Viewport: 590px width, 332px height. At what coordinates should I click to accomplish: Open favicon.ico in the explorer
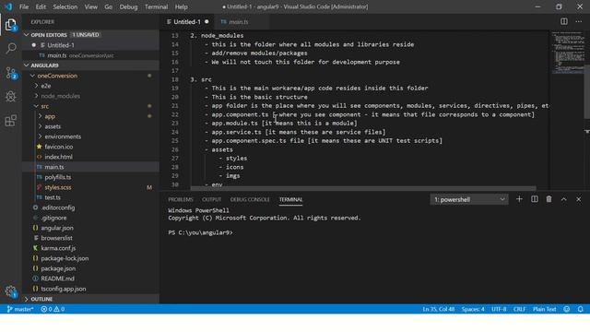tap(90, 147)
